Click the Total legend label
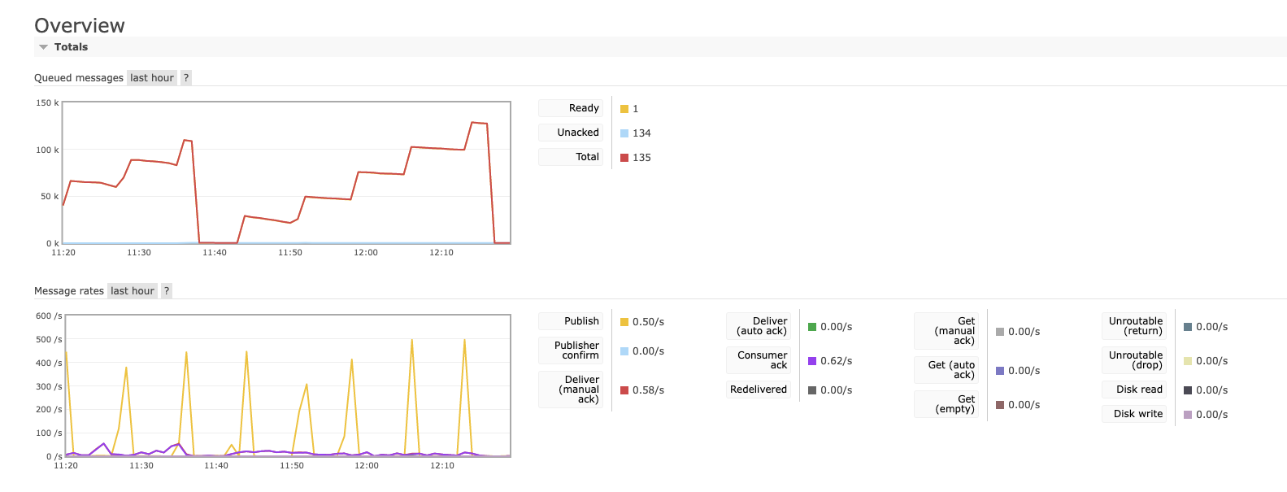This screenshot has width=1287, height=492. click(571, 157)
